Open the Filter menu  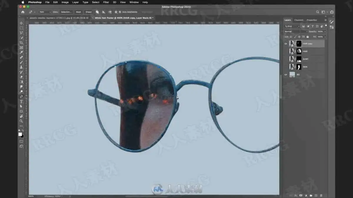pos(106,2)
